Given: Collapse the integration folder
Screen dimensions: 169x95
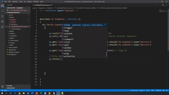Looking at the screenshot, I should click(x=12, y=20).
